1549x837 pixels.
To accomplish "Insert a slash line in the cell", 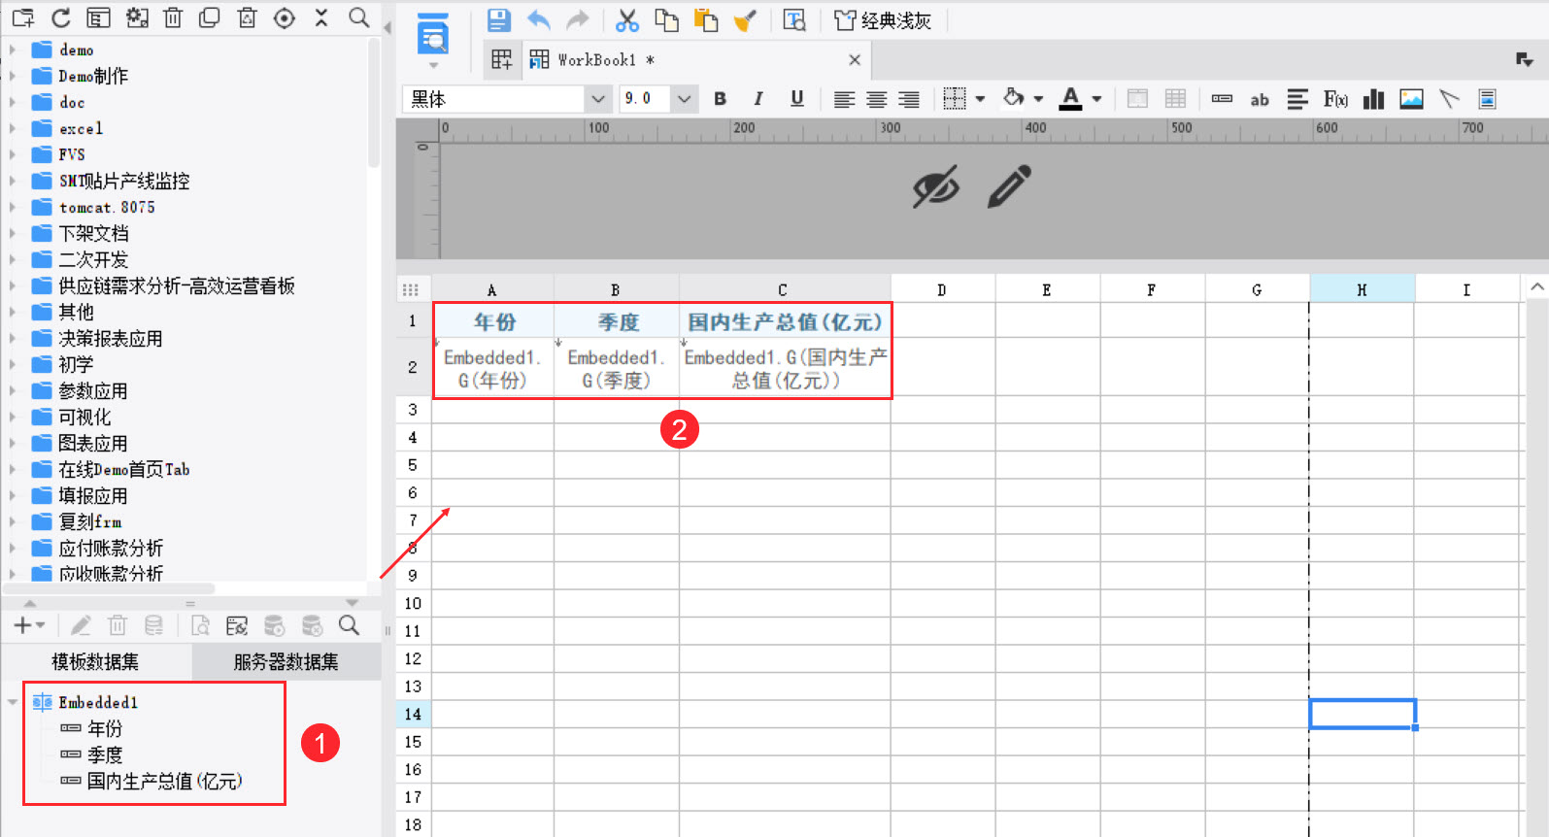I will [x=1449, y=99].
